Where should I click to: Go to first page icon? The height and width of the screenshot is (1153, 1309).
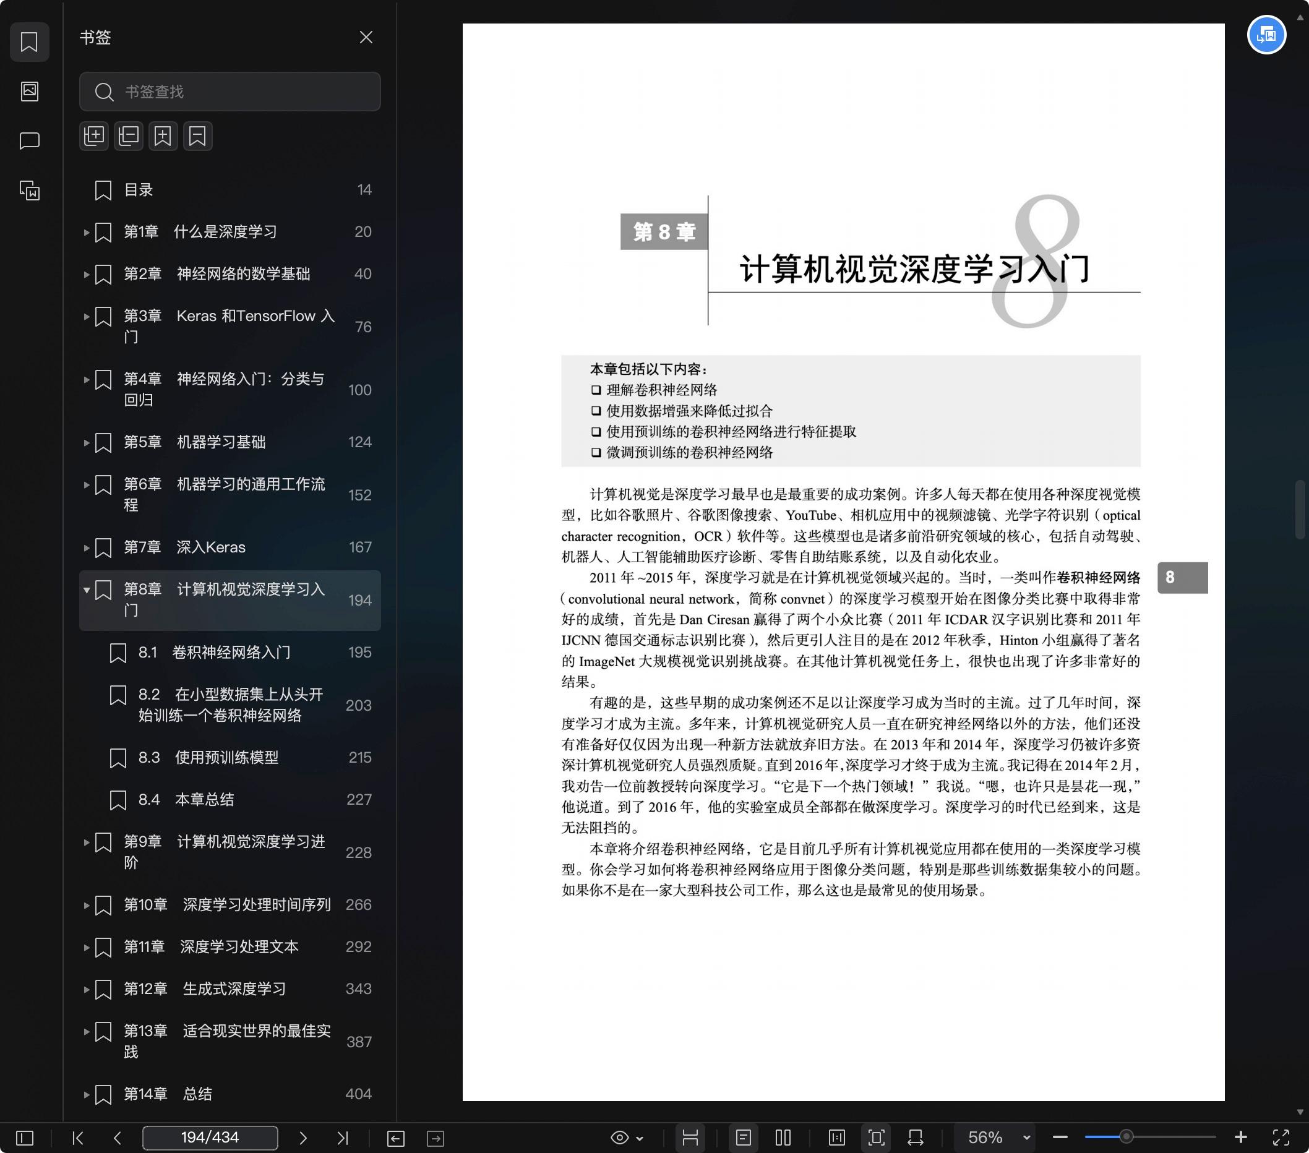(78, 1138)
